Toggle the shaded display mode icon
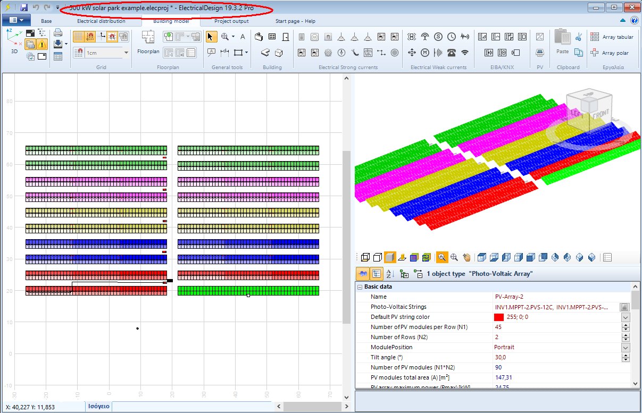This screenshot has height=413, width=642. click(389, 257)
